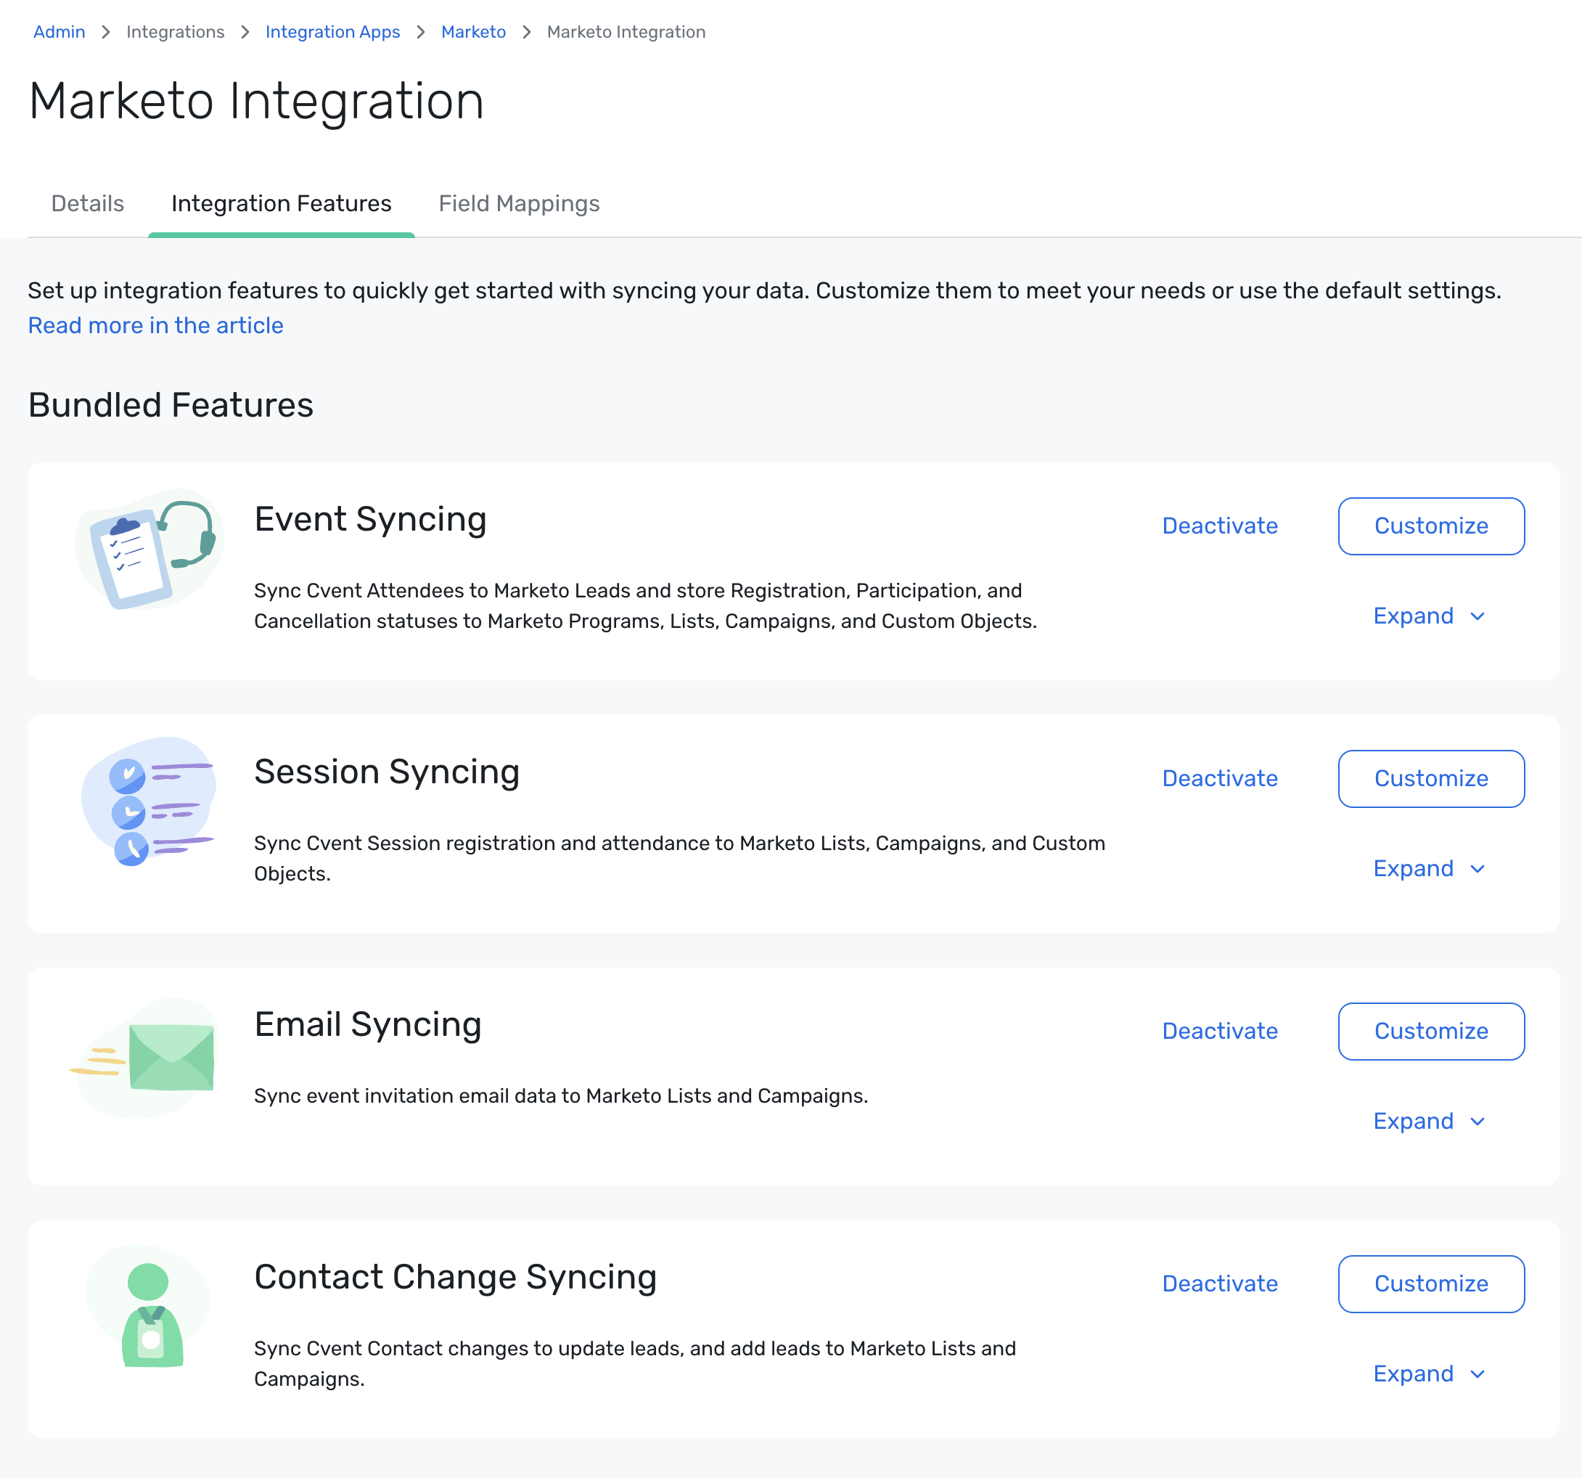Customize the Session Syncing feature
Image resolution: width=1582 pixels, height=1478 pixels.
coord(1431,778)
